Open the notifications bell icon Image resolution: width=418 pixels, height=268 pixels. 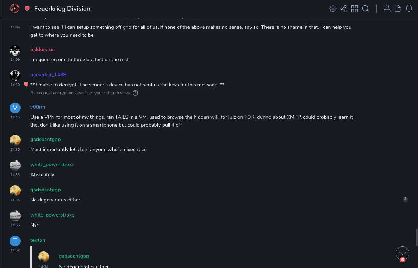pyautogui.click(x=409, y=9)
